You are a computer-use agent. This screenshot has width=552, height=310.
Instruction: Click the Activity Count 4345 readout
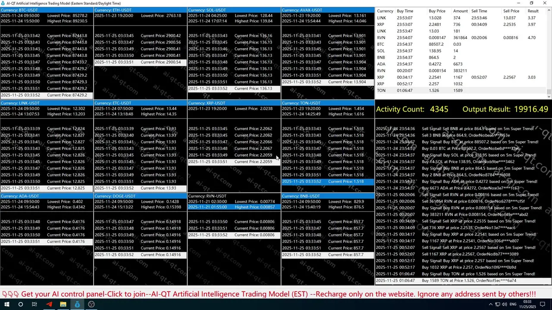[412, 109]
